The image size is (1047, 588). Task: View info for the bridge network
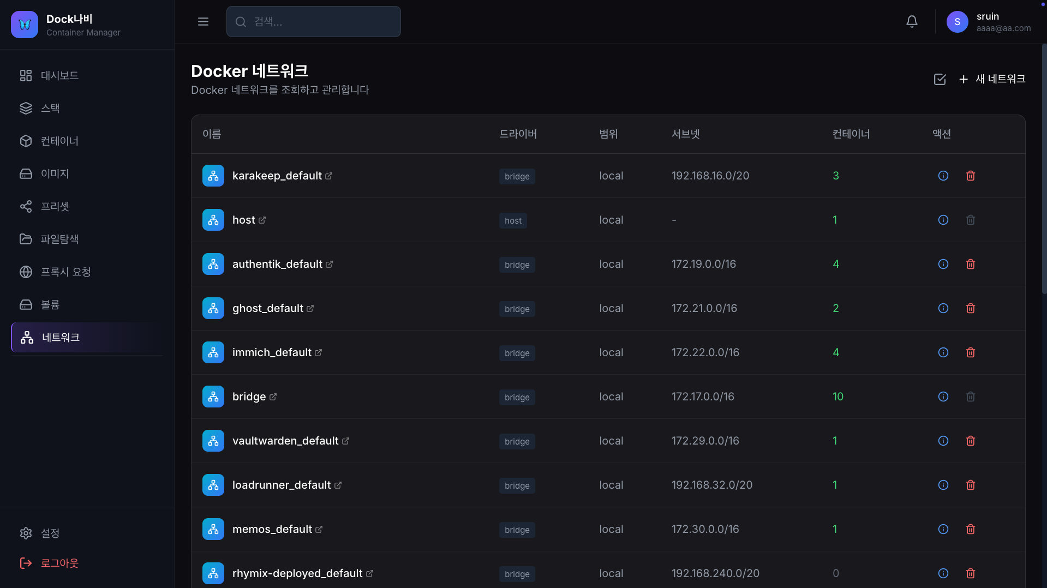coord(943,397)
